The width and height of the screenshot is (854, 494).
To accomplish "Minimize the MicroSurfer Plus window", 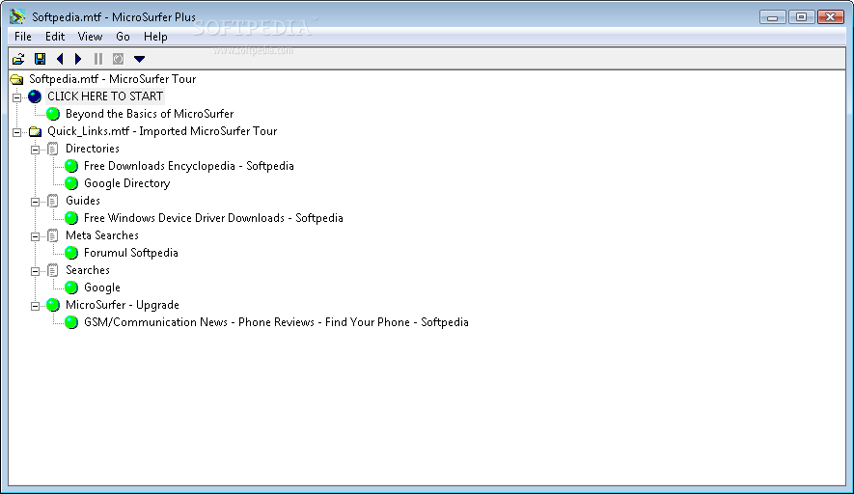I will pyautogui.click(x=772, y=17).
